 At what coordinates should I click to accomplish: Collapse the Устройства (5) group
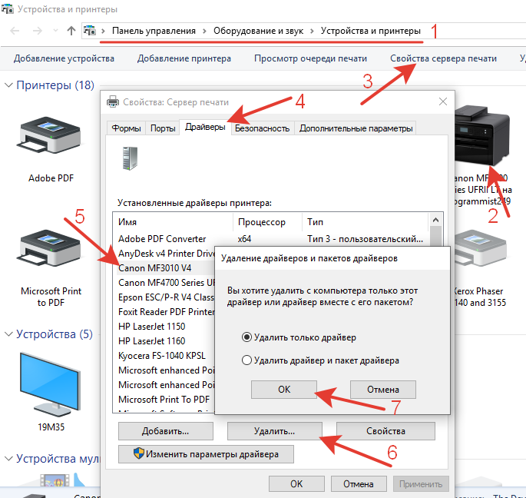(x=8, y=334)
